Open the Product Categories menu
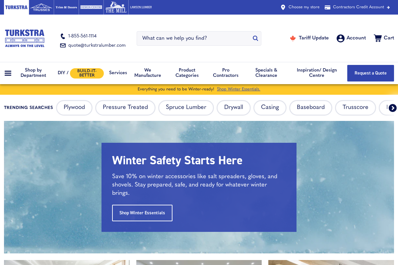398x265 pixels. pos(187,73)
